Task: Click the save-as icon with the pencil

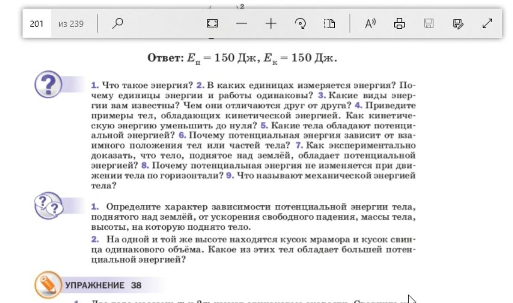Action: [x=458, y=24]
